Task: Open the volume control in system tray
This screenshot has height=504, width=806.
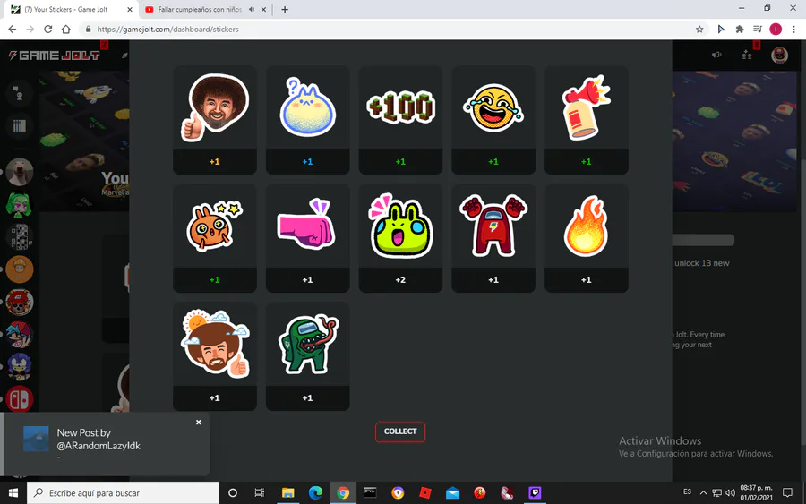Action: pyautogui.click(x=730, y=492)
